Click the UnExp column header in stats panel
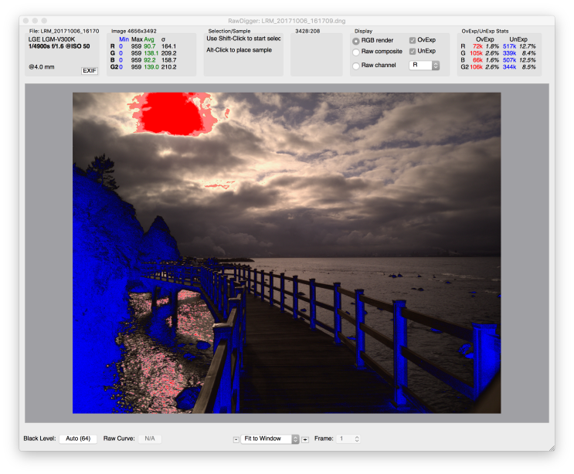Image resolution: width=574 pixels, height=474 pixels. (518, 39)
